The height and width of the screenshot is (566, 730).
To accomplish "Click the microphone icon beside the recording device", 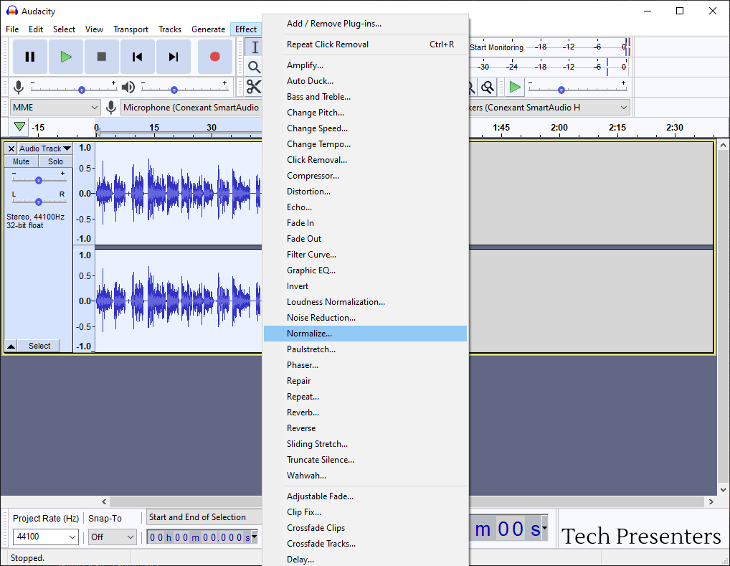I will point(111,108).
